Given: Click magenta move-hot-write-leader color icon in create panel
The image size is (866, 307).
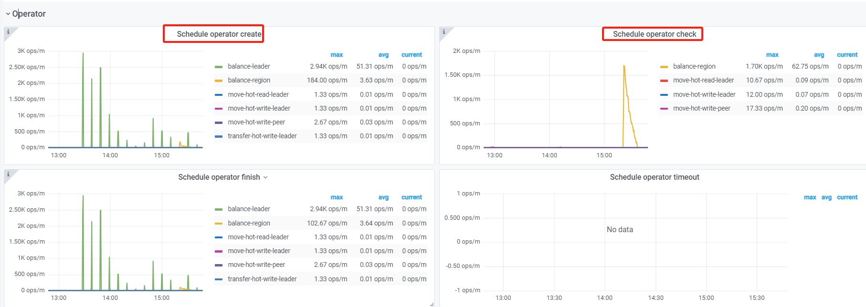Looking at the screenshot, I should [219, 109].
